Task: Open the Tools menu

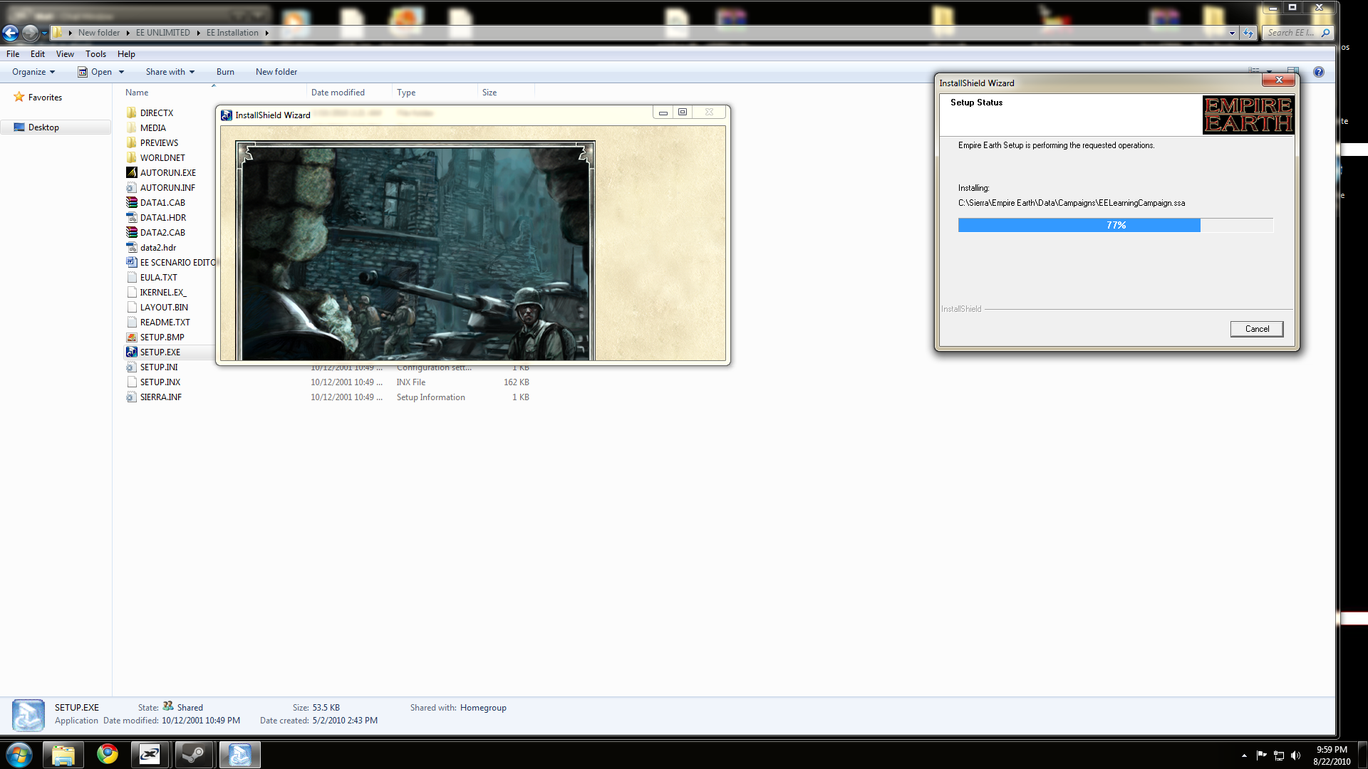Action: pos(95,54)
